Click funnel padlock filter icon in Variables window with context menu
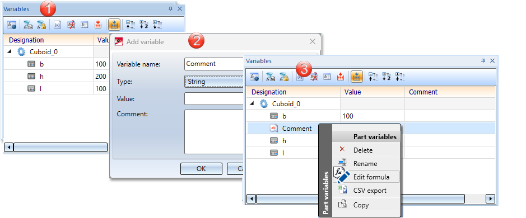The width and height of the screenshot is (526, 218). 284,77
